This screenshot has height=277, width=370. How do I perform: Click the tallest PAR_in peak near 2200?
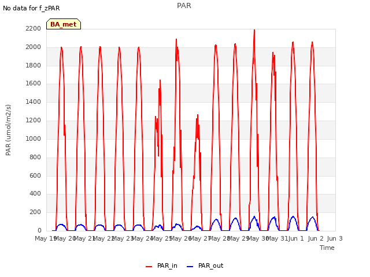(x=254, y=30)
